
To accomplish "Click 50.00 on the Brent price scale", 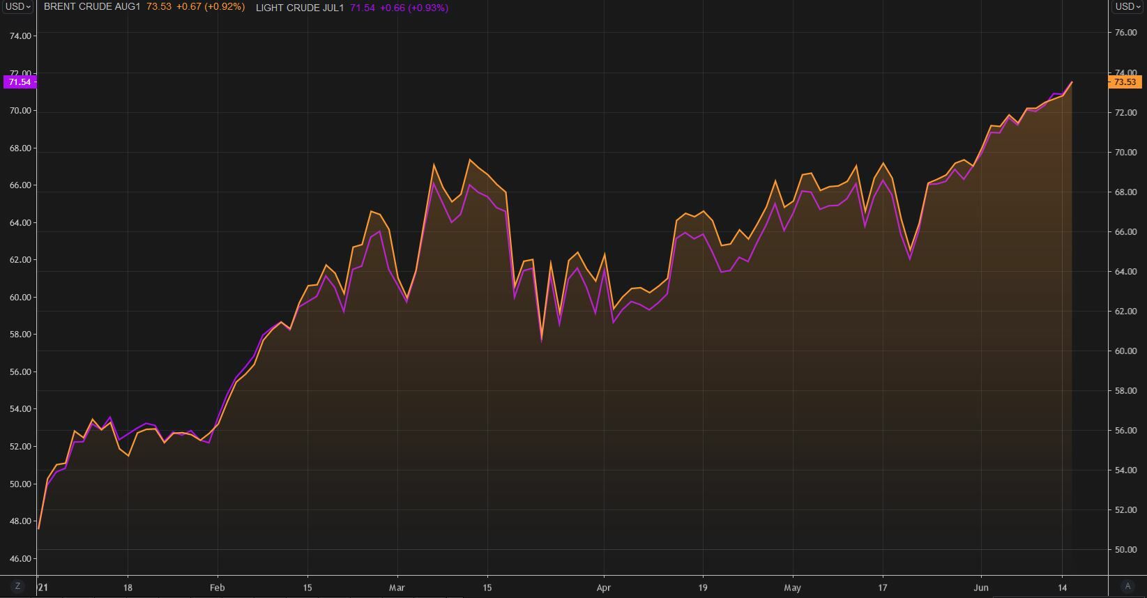I will click(x=1125, y=550).
